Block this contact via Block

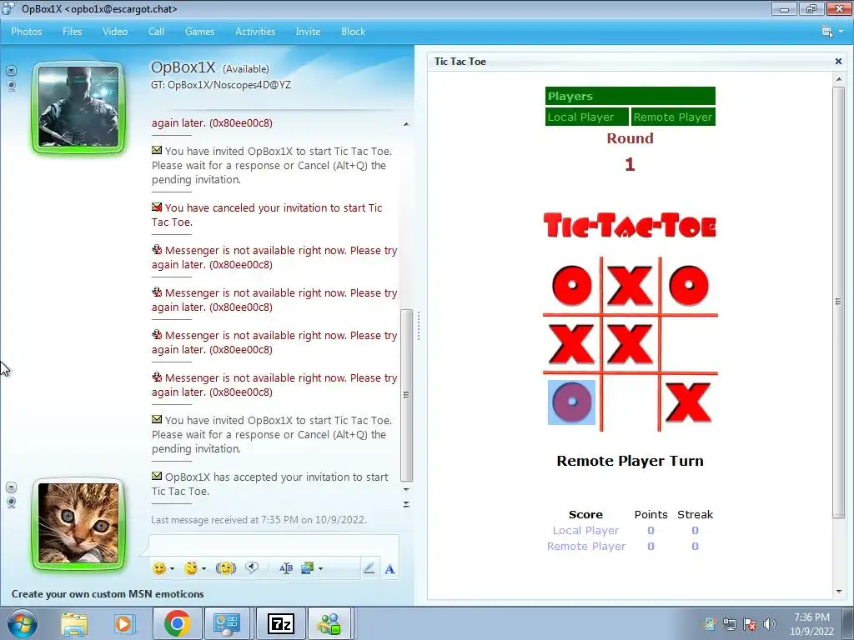(x=353, y=32)
